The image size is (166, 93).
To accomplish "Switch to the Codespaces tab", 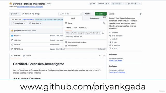I will 94,18.
